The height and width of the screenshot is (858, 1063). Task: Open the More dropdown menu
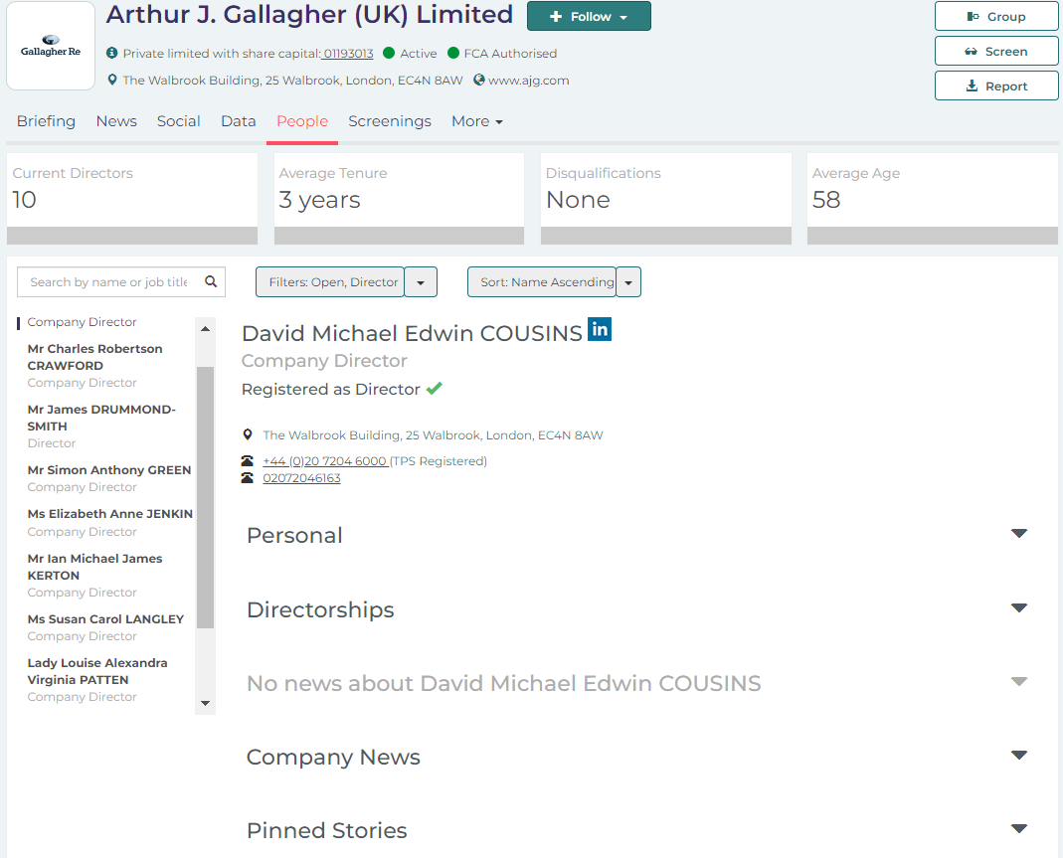[x=477, y=121]
